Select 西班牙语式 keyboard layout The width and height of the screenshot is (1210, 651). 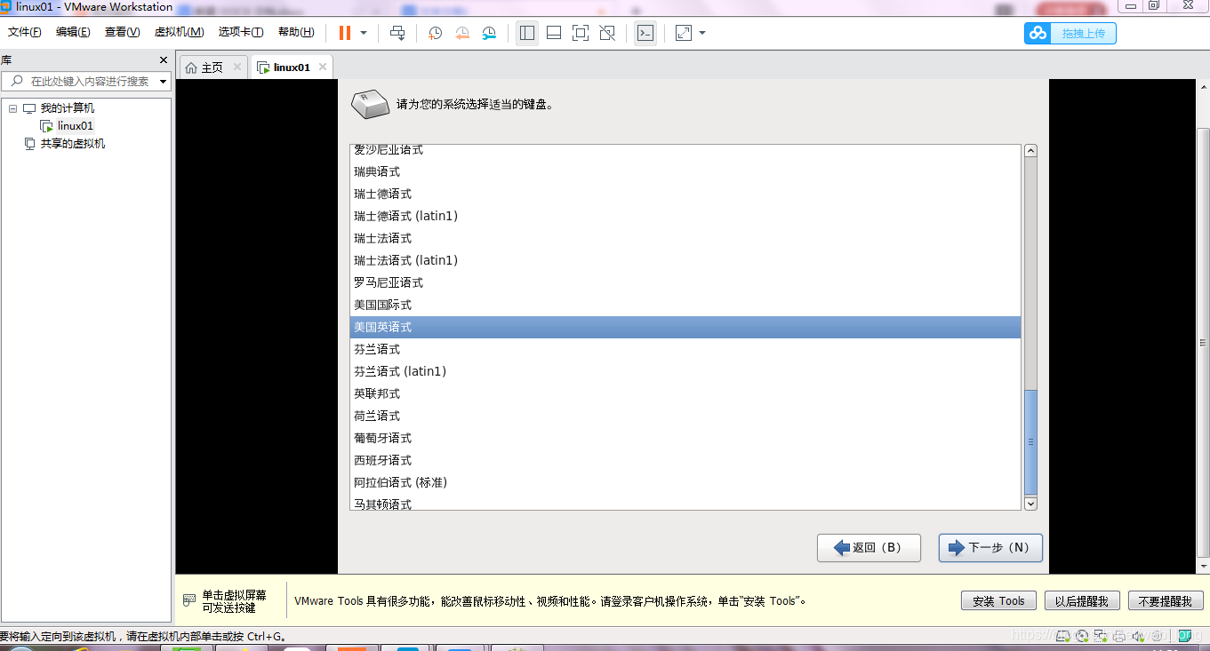coord(685,460)
